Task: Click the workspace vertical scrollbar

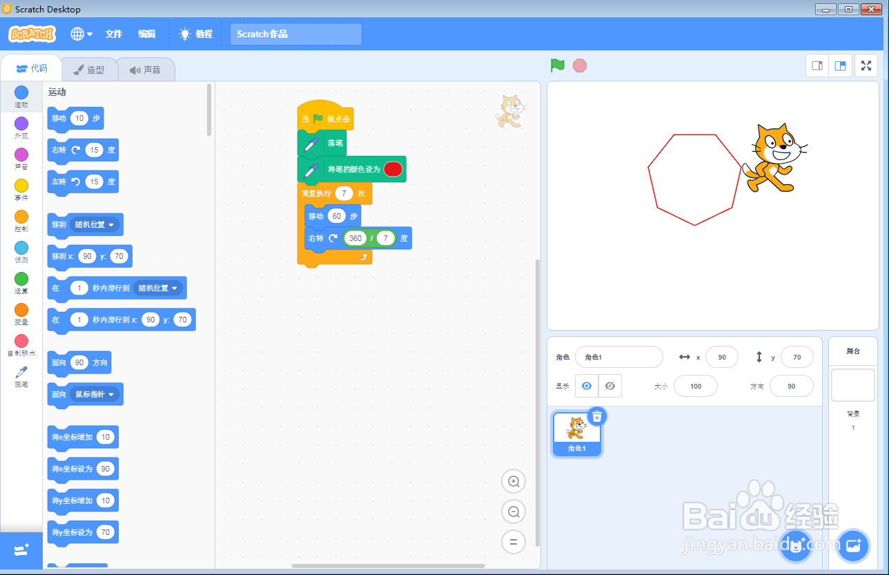Action: 538,404
